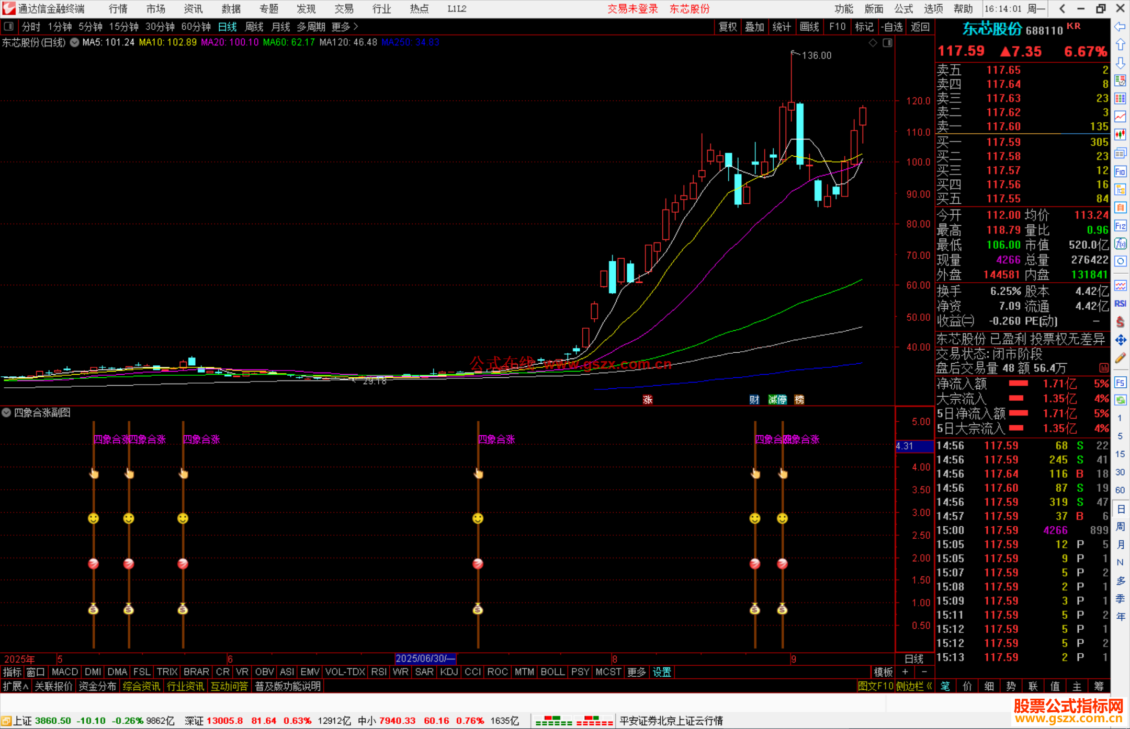
Task: Switch to 分时 timeframe tab
Action: [x=31, y=27]
